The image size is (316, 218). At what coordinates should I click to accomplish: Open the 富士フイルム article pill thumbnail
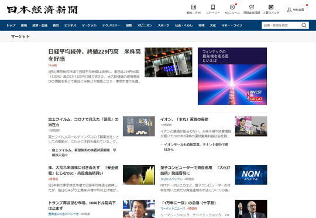[139, 126]
